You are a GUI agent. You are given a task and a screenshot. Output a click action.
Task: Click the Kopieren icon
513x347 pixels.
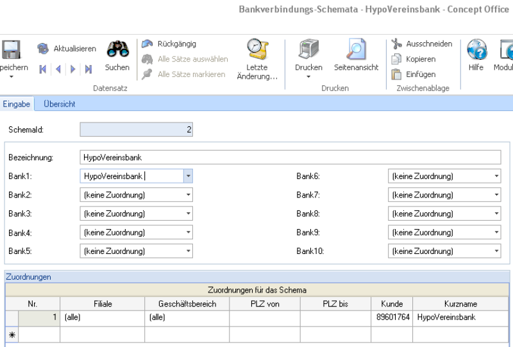(396, 59)
